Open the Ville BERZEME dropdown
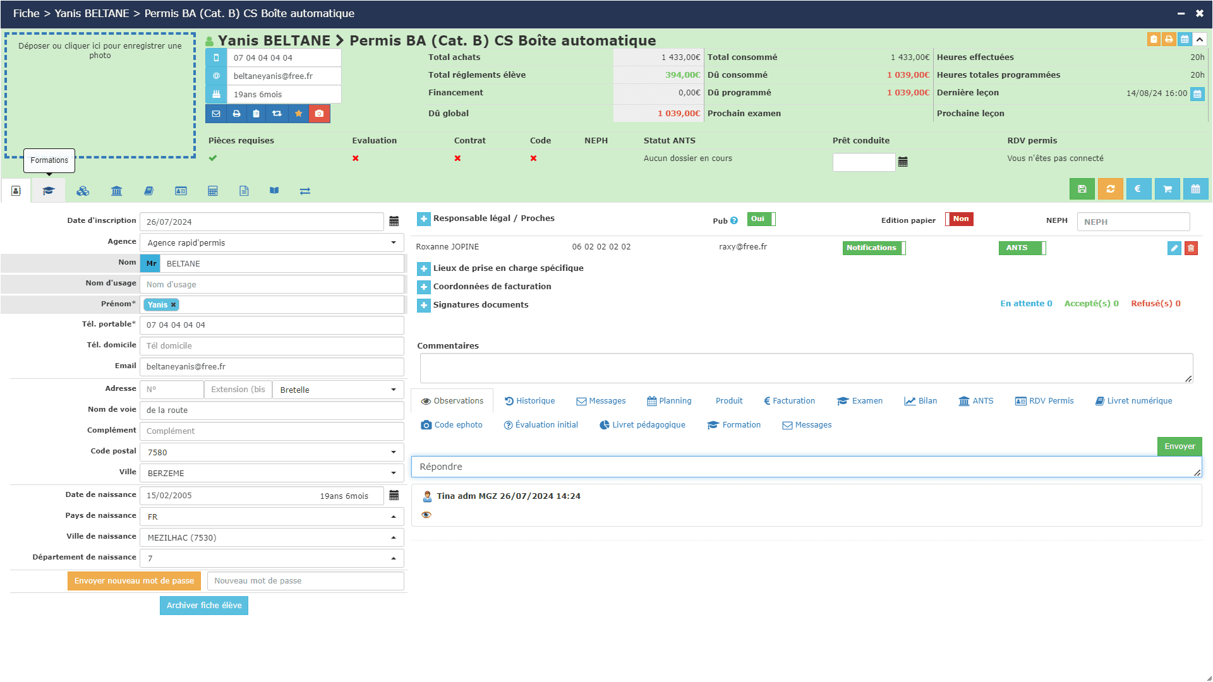Viewport: 1213px width, 682px height. click(272, 473)
